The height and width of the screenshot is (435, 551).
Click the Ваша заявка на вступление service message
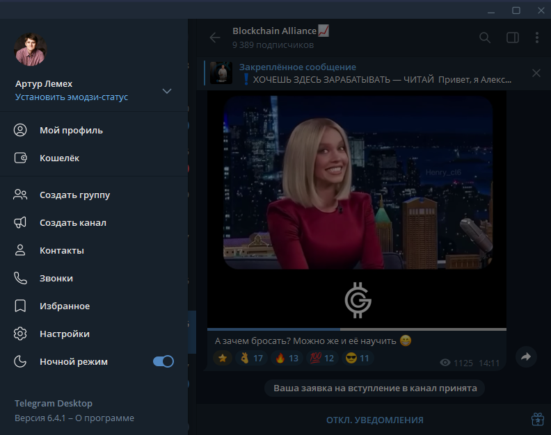[375, 388]
